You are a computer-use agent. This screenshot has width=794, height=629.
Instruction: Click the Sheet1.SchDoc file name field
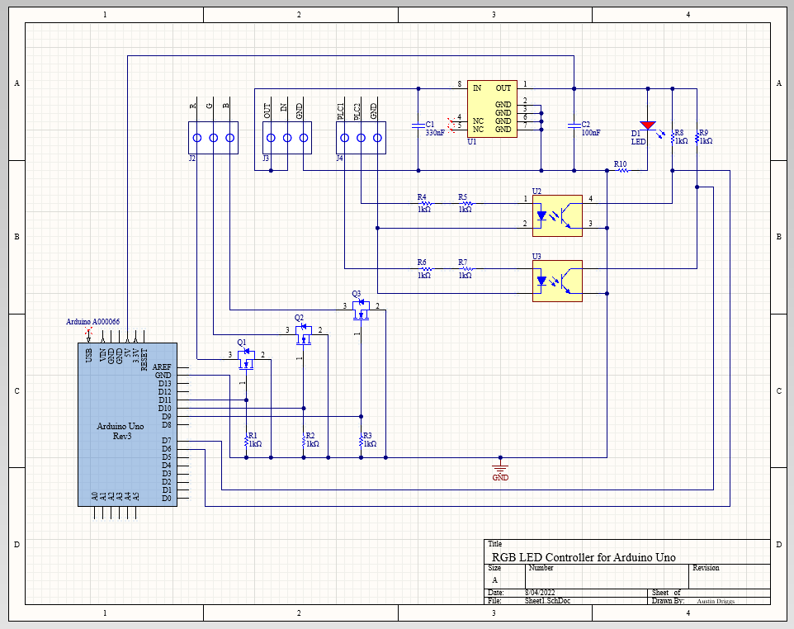pyautogui.click(x=546, y=601)
